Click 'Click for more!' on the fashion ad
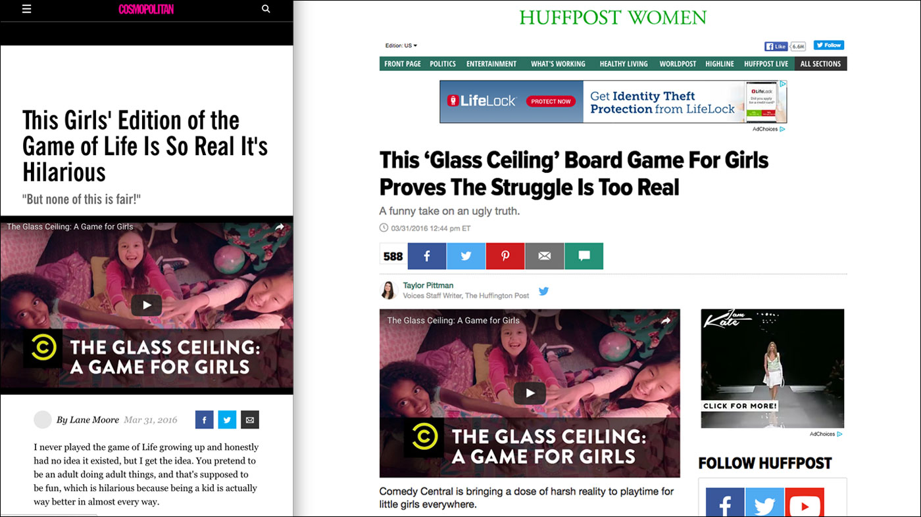Viewport: 921px width, 517px height. click(x=740, y=406)
